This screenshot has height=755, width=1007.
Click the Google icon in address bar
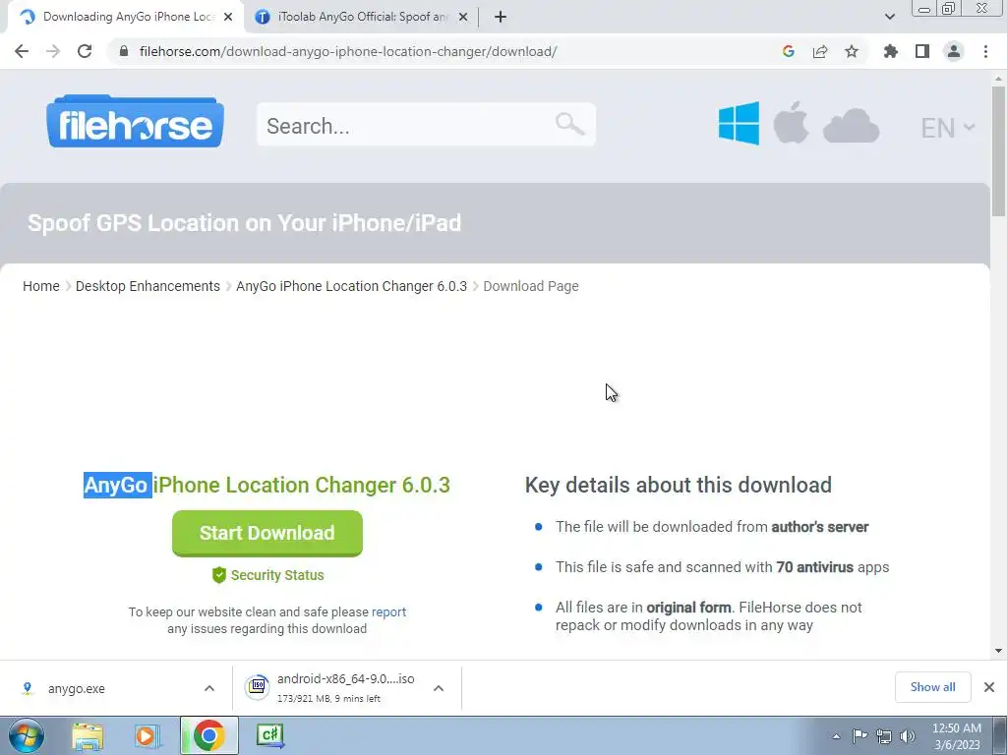789,51
